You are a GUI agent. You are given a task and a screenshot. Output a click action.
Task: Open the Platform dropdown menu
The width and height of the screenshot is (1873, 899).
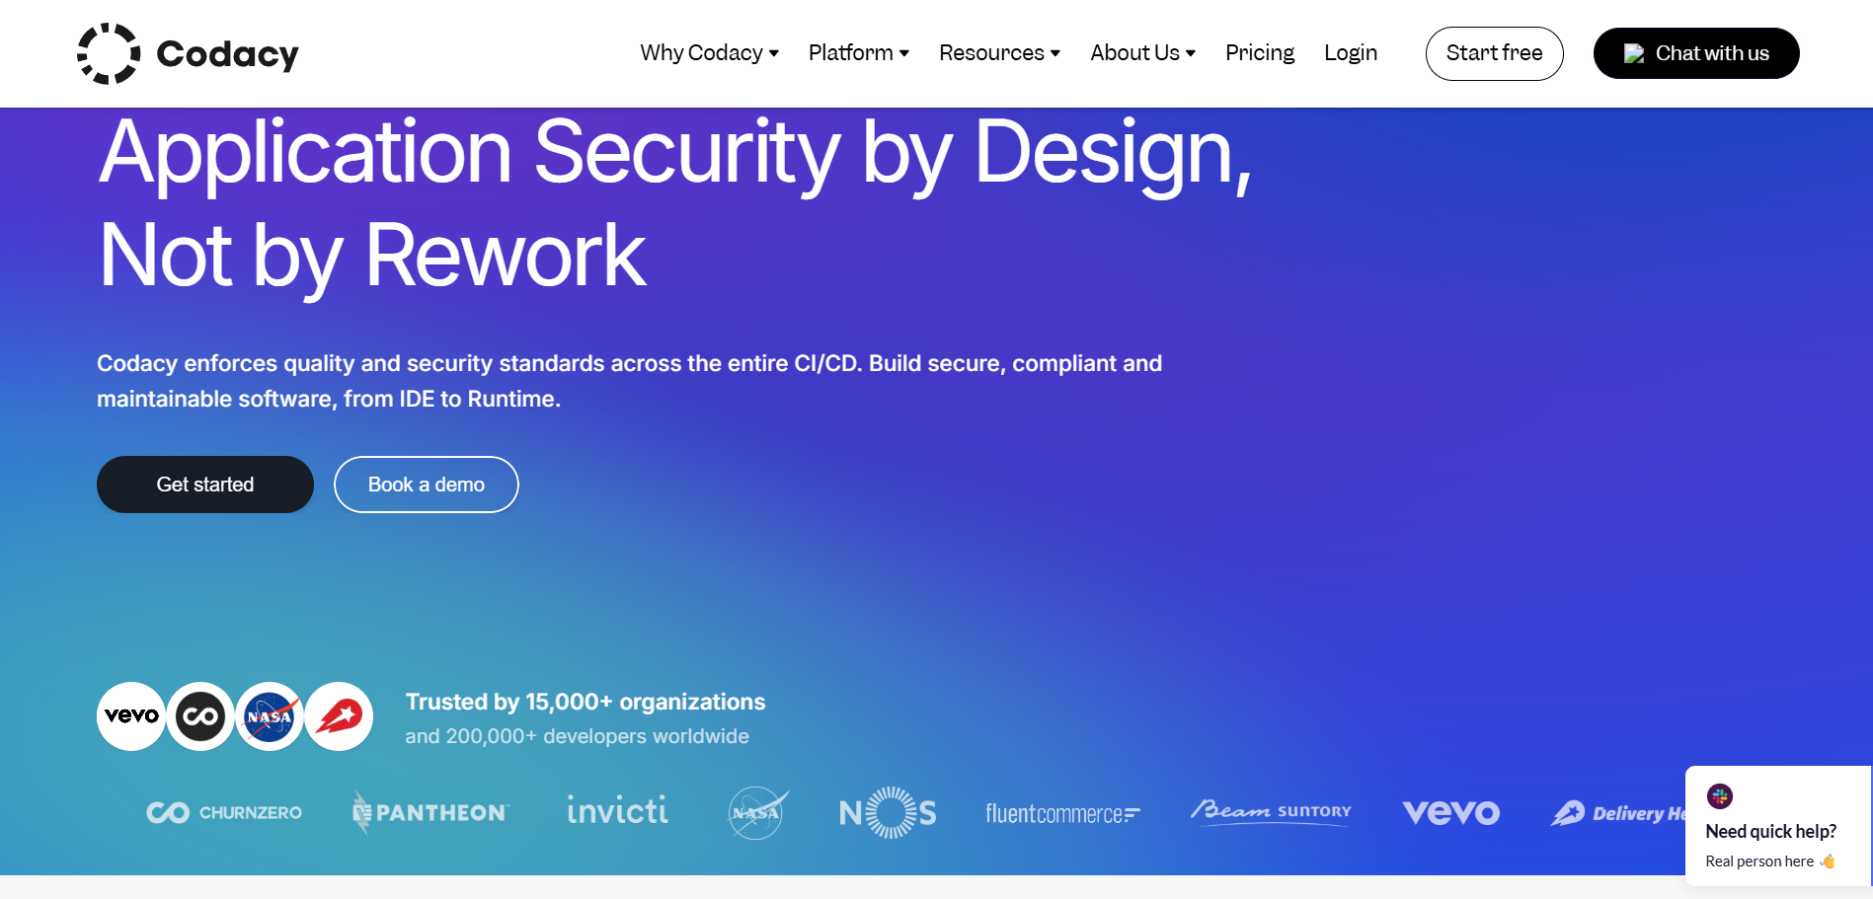point(858,53)
